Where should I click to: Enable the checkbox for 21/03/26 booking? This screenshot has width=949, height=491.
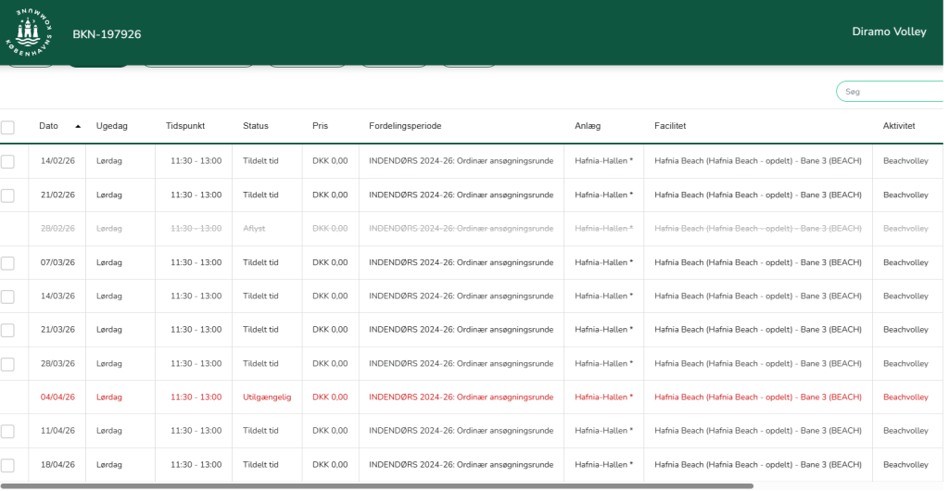tap(7, 330)
